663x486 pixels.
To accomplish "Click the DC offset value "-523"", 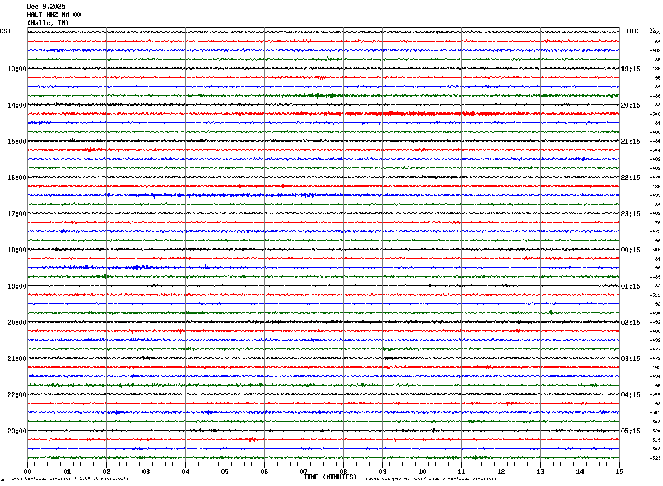I will click(655, 458).
